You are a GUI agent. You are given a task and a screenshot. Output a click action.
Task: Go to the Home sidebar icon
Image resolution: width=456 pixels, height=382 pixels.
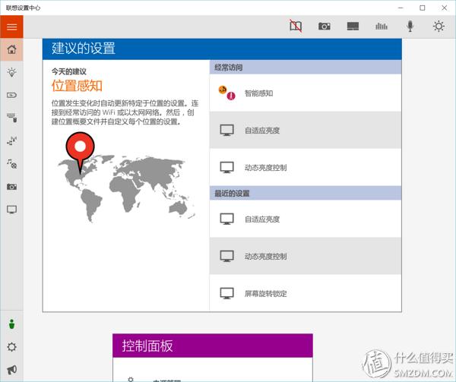[x=11, y=50]
